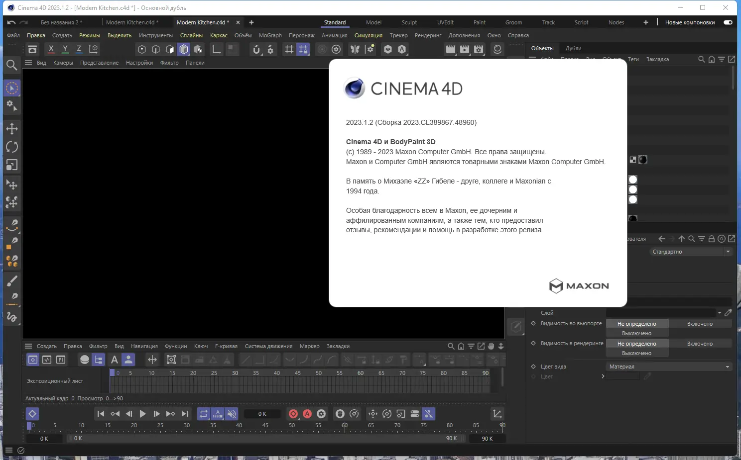Screen dimensions: 741x460
Task: Toggle the muted sound playback button
Action: [232, 414]
